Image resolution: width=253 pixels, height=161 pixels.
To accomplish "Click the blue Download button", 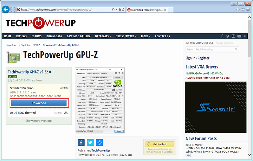I will click(x=39, y=103).
